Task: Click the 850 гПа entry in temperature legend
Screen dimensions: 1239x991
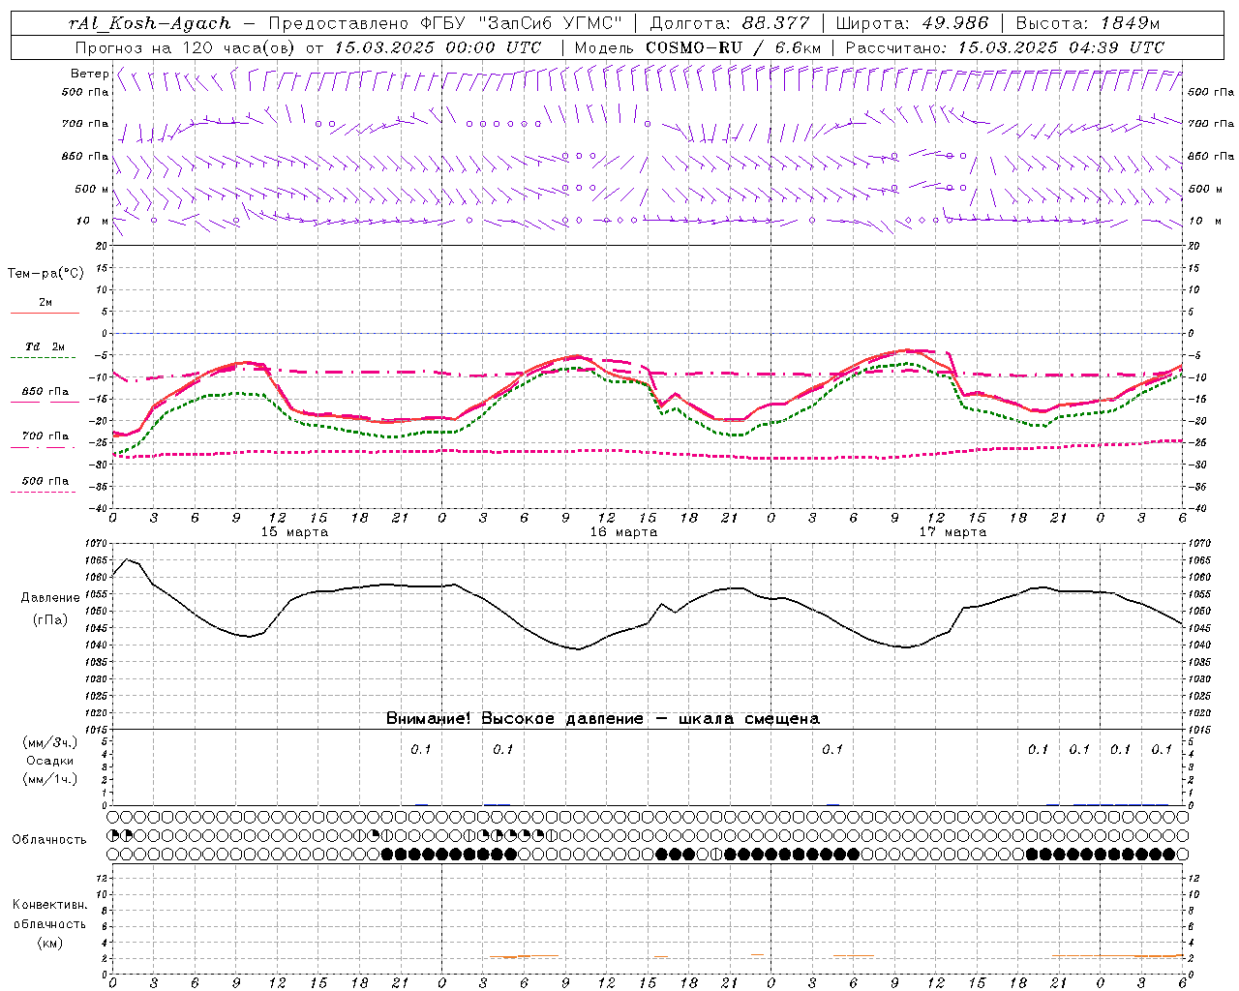Action: pos(45,392)
